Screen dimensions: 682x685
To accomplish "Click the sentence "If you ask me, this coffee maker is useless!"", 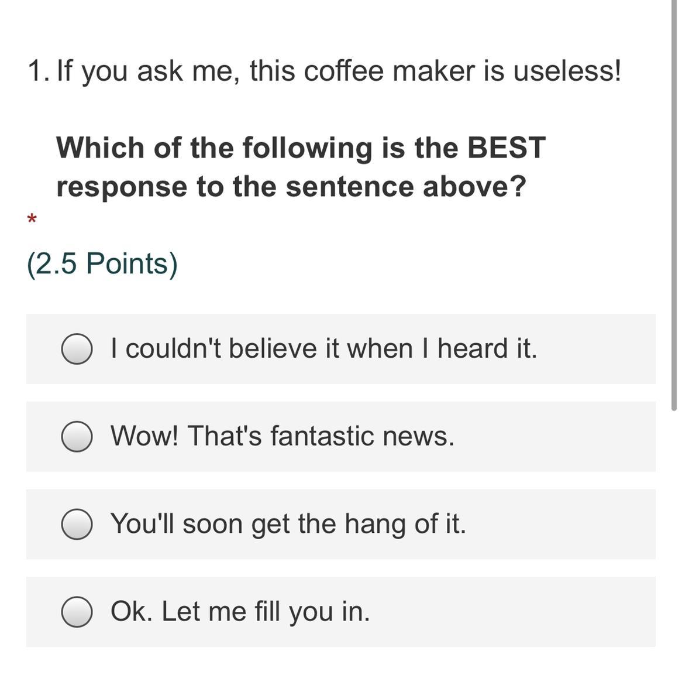I will point(339,71).
